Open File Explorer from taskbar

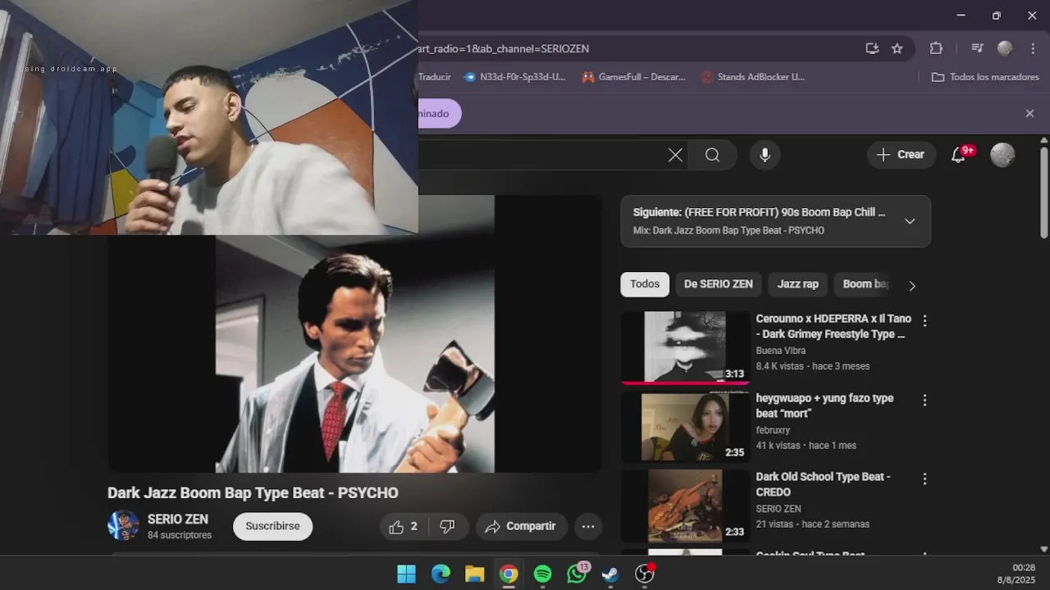[474, 574]
